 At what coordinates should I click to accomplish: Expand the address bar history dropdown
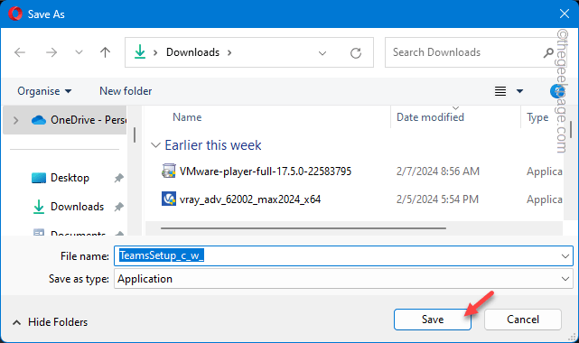click(322, 53)
